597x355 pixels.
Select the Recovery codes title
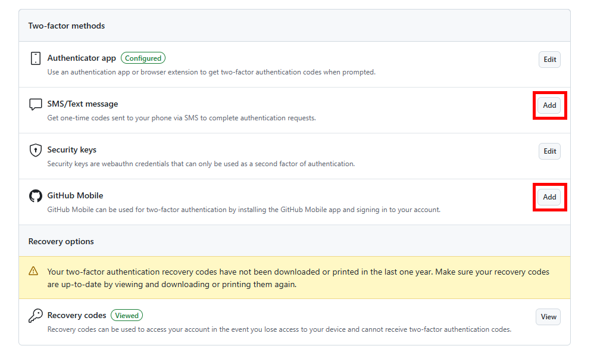pos(77,316)
